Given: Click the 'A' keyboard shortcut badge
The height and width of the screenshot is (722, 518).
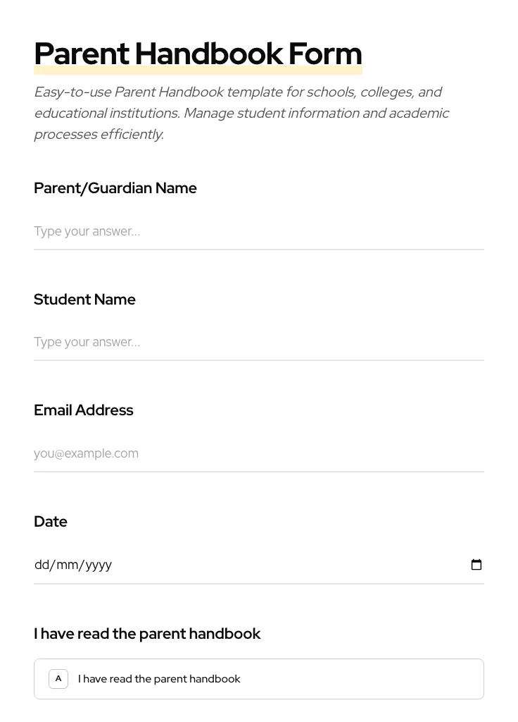Looking at the screenshot, I should pos(58,678).
